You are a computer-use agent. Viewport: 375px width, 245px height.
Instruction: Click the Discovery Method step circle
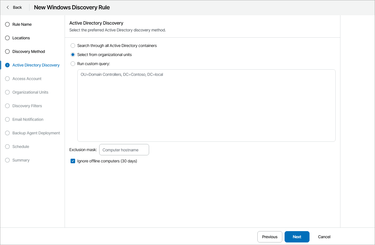coord(7,51)
